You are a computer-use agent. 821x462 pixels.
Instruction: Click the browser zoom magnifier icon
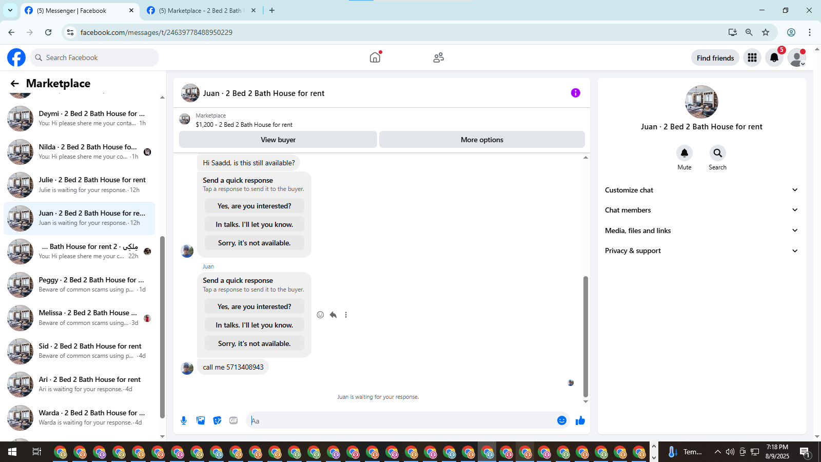click(749, 32)
